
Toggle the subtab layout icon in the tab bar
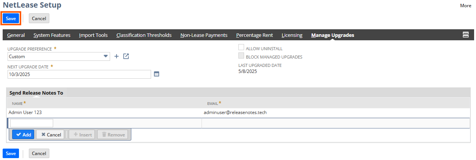pos(465,35)
